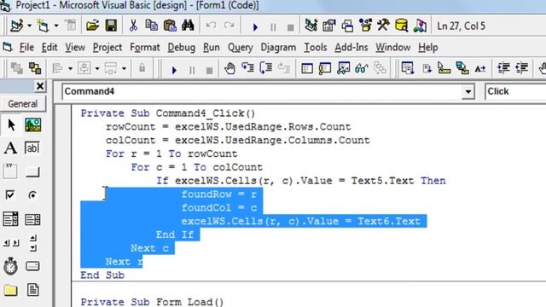Open the Immediate Window icon
The image size is (546, 307).
click(x=325, y=68)
